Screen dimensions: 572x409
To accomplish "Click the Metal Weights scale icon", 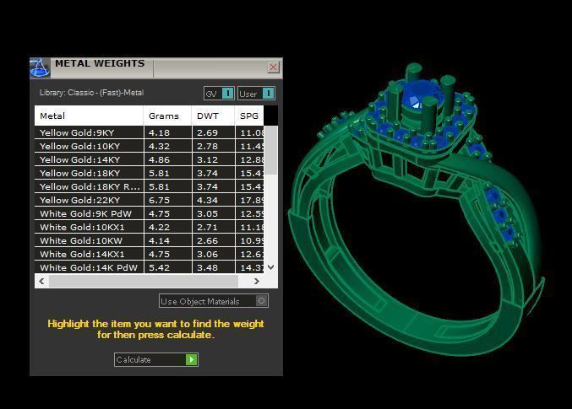I will [x=40, y=67].
